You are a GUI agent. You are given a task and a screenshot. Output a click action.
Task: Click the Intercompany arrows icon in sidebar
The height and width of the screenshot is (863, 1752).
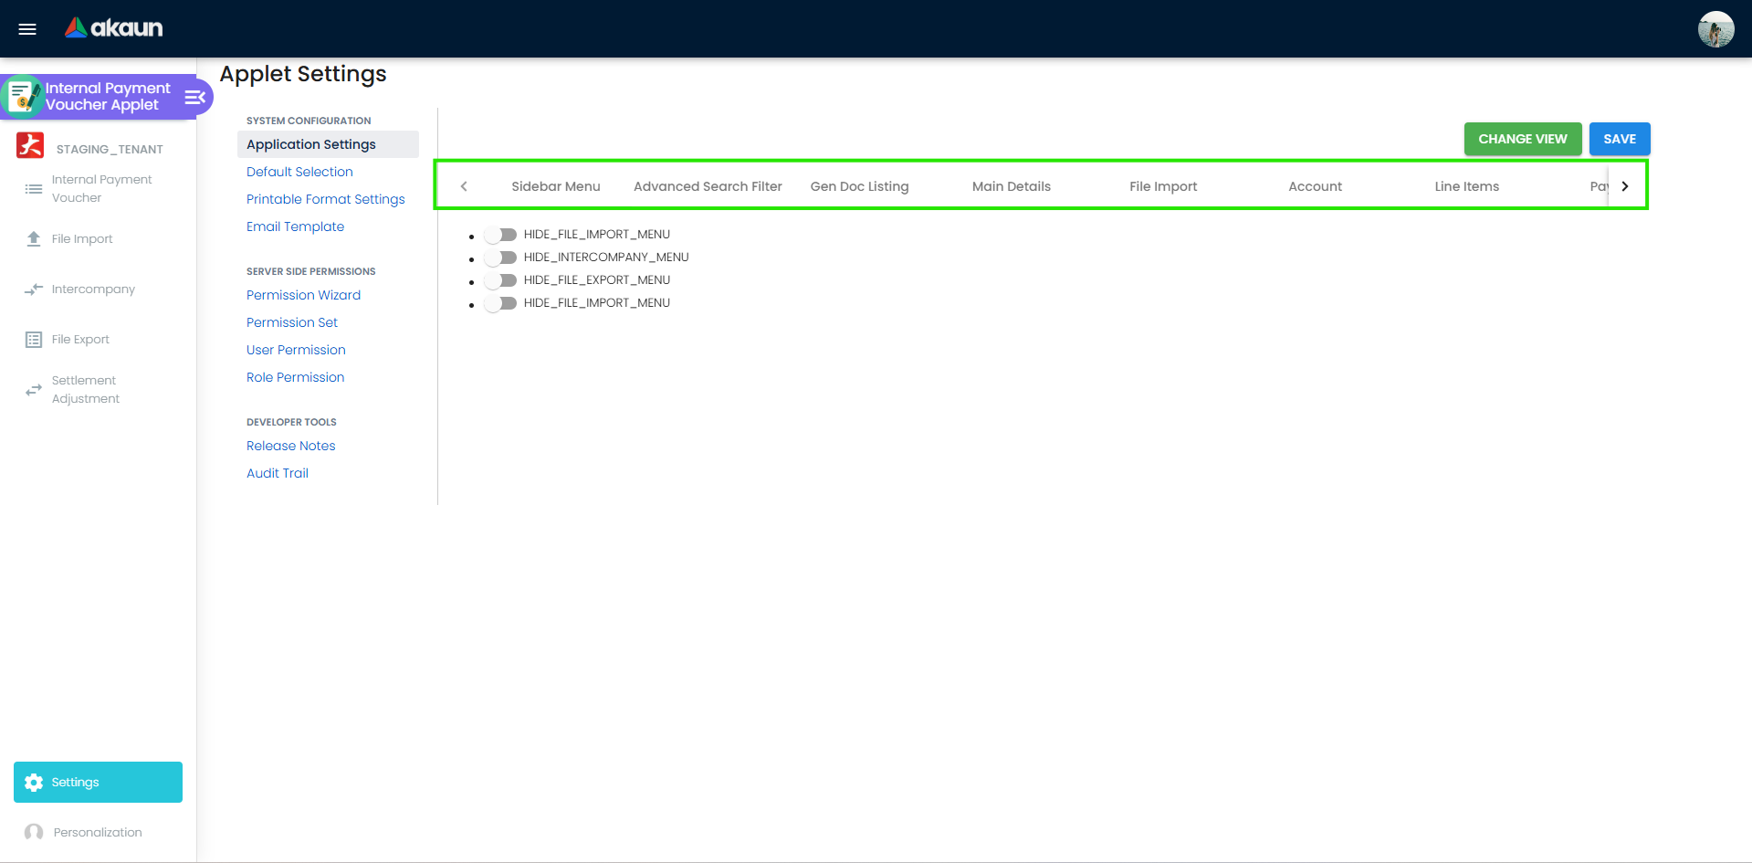tap(34, 289)
